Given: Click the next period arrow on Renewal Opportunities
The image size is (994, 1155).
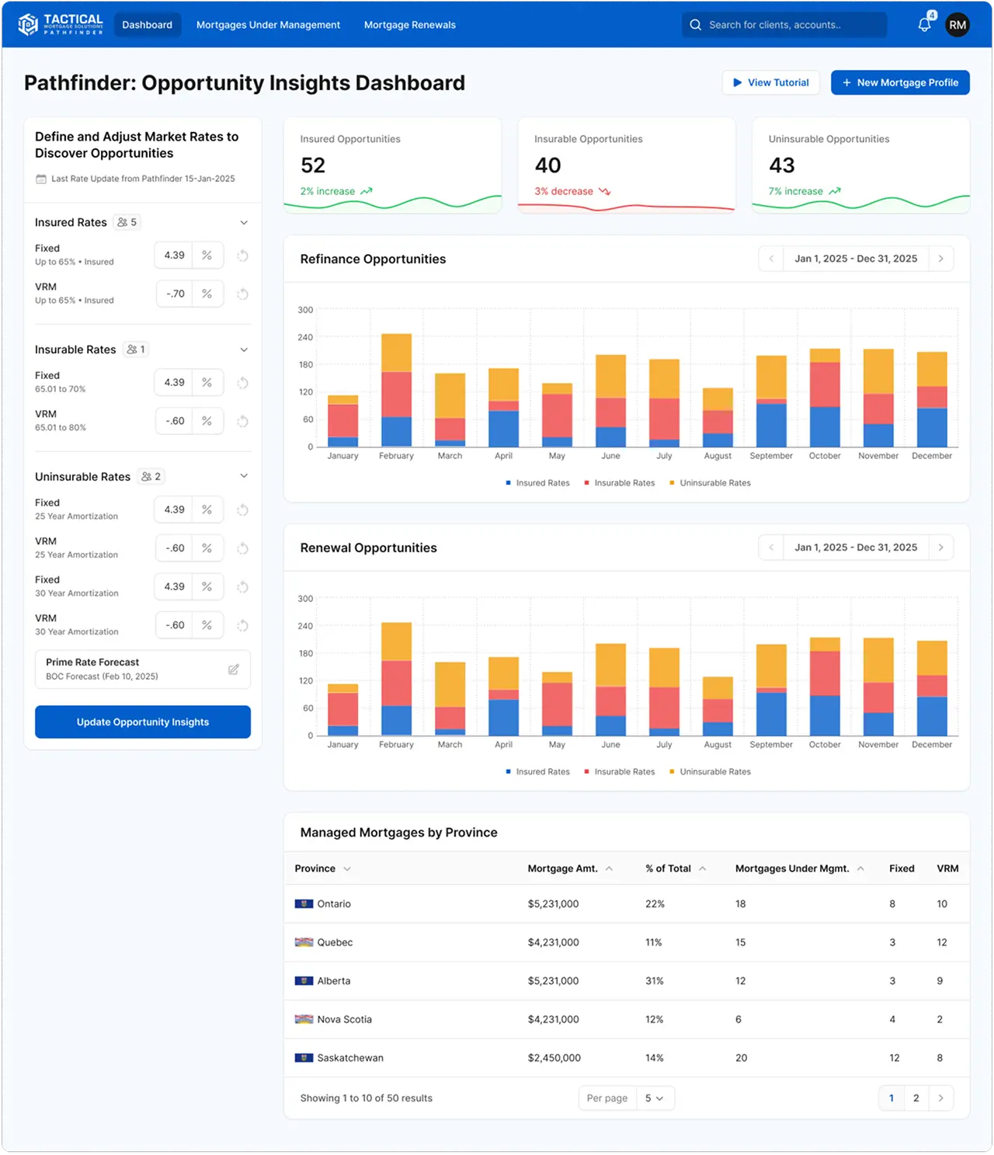Looking at the screenshot, I should coord(941,547).
